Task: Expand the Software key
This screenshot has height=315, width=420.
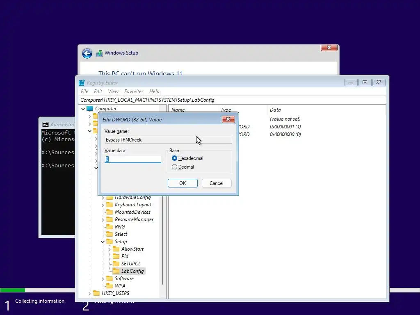Action: tap(103, 279)
